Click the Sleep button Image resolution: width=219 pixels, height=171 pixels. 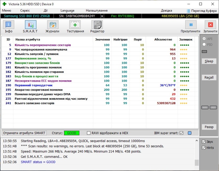pos(209,61)
